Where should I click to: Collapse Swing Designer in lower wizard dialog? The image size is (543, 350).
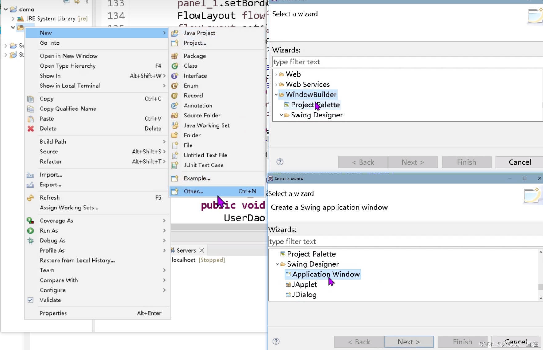tap(277, 264)
